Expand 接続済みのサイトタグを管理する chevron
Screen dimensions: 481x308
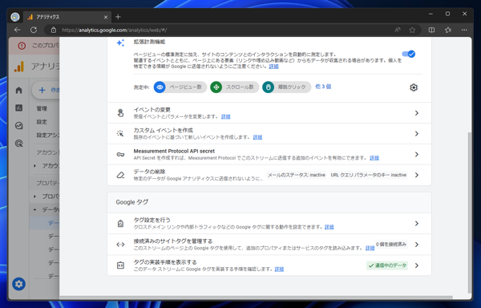pyautogui.click(x=417, y=245)
